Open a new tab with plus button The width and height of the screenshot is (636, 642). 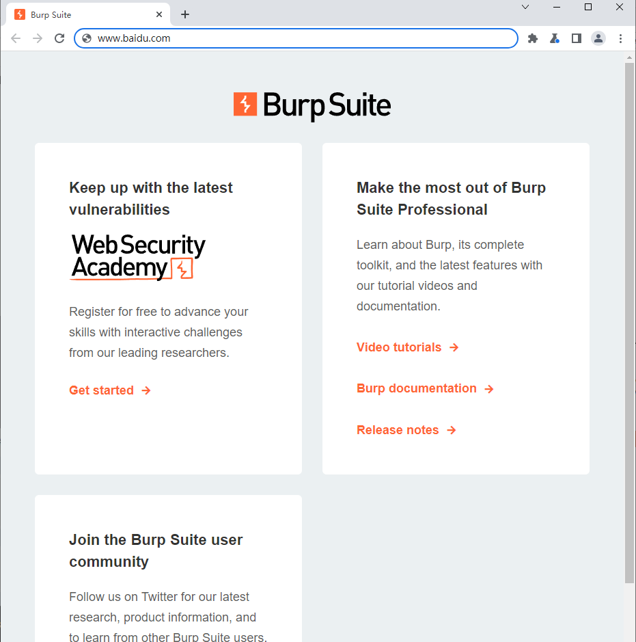185,15
